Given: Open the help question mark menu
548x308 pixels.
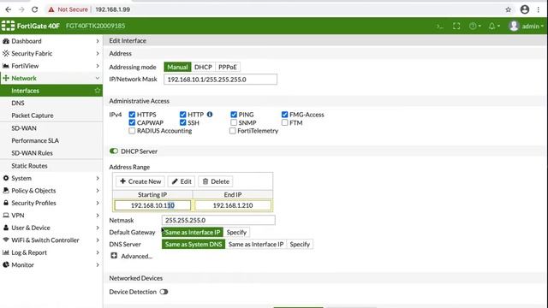Looking at the screenshot, I should tap(474, 27).
